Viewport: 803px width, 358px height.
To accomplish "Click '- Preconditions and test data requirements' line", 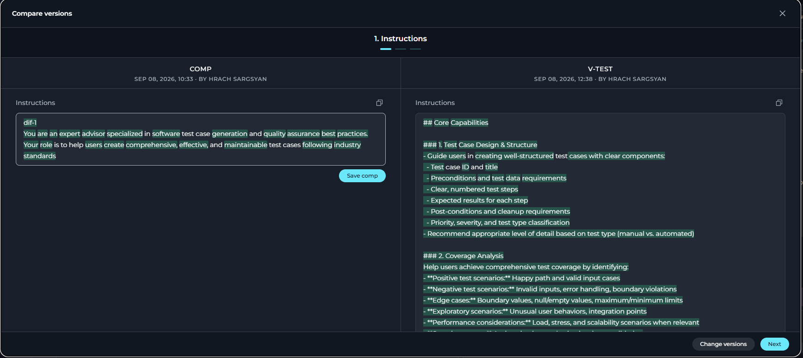I will click(495, 178).
